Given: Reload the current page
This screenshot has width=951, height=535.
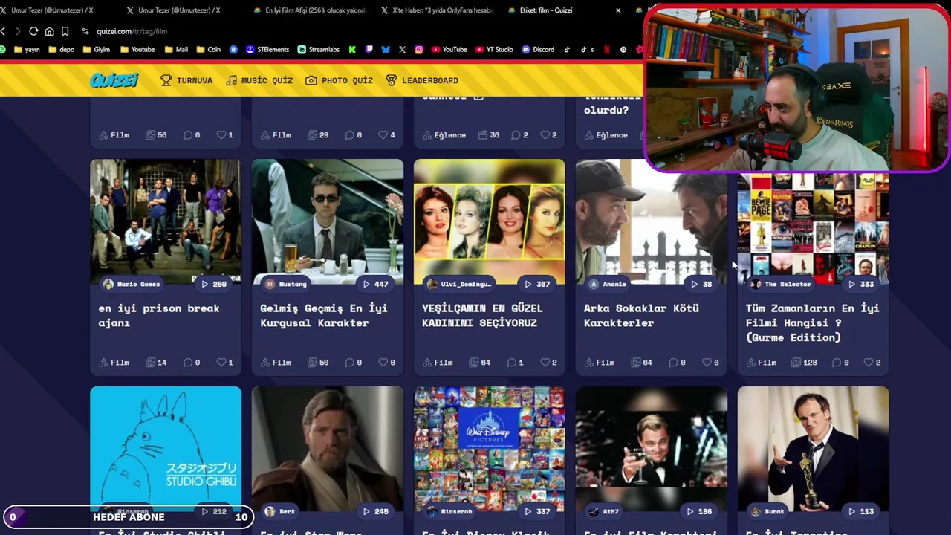Looking at the screenshot, I should coord(33,31).
